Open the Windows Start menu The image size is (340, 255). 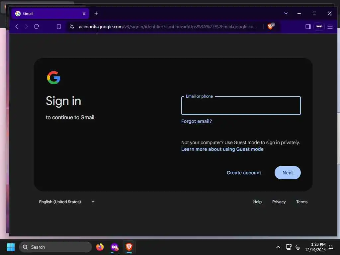pos(11,247)
